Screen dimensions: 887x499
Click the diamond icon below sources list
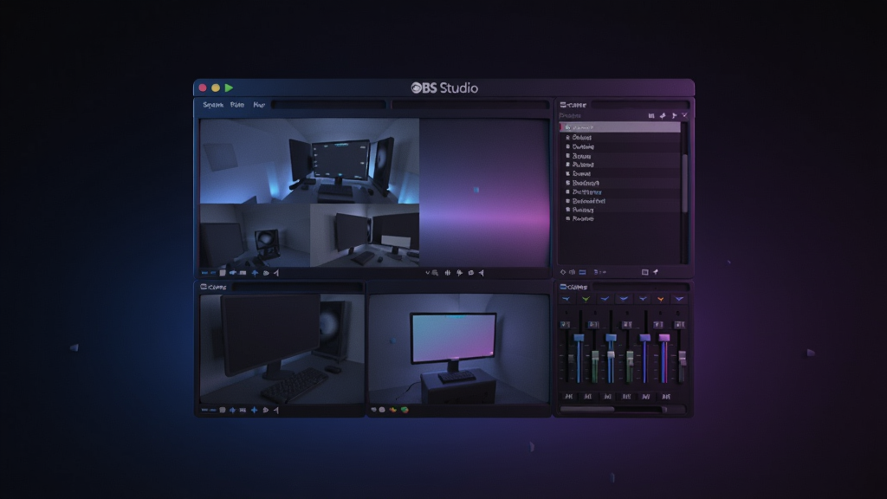[x=563, y=272]
